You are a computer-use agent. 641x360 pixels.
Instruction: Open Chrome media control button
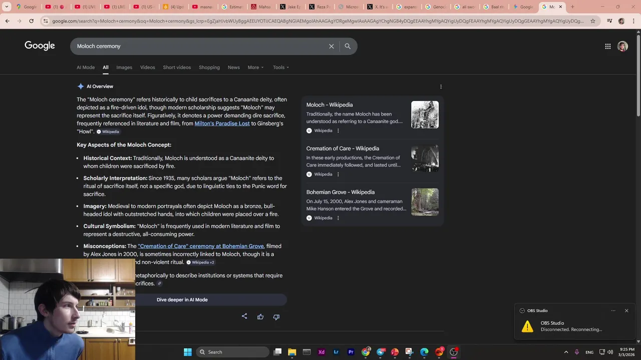(609, 21)
